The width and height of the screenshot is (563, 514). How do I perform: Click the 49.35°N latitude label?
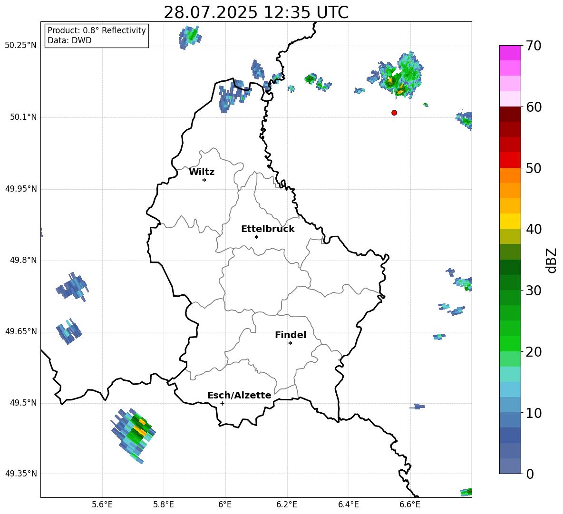tap(21, 474)
